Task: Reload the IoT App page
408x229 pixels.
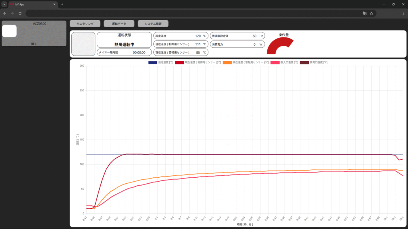Action: point(20,13)
